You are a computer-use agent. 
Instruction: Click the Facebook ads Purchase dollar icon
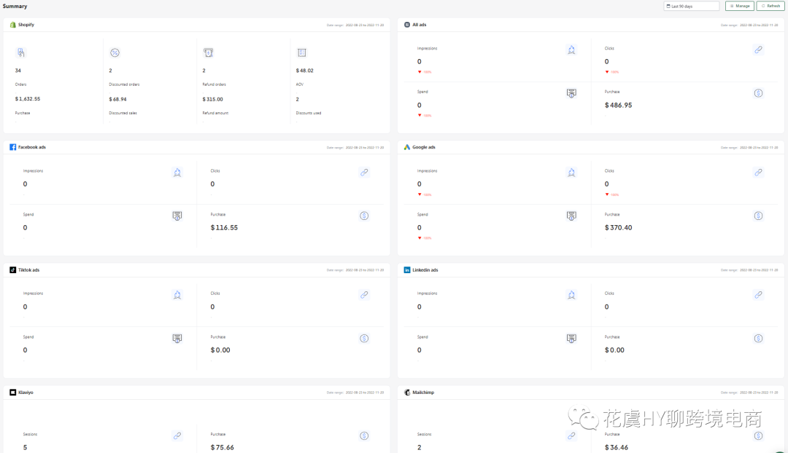coord(364,216)
